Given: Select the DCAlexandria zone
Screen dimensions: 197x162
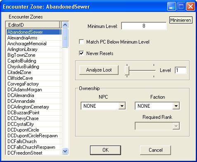Looking at the screenshot, I should 33,95.
